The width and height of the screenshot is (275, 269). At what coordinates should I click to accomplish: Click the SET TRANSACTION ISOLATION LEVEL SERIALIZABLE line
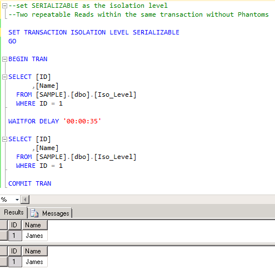pos(94,32)
